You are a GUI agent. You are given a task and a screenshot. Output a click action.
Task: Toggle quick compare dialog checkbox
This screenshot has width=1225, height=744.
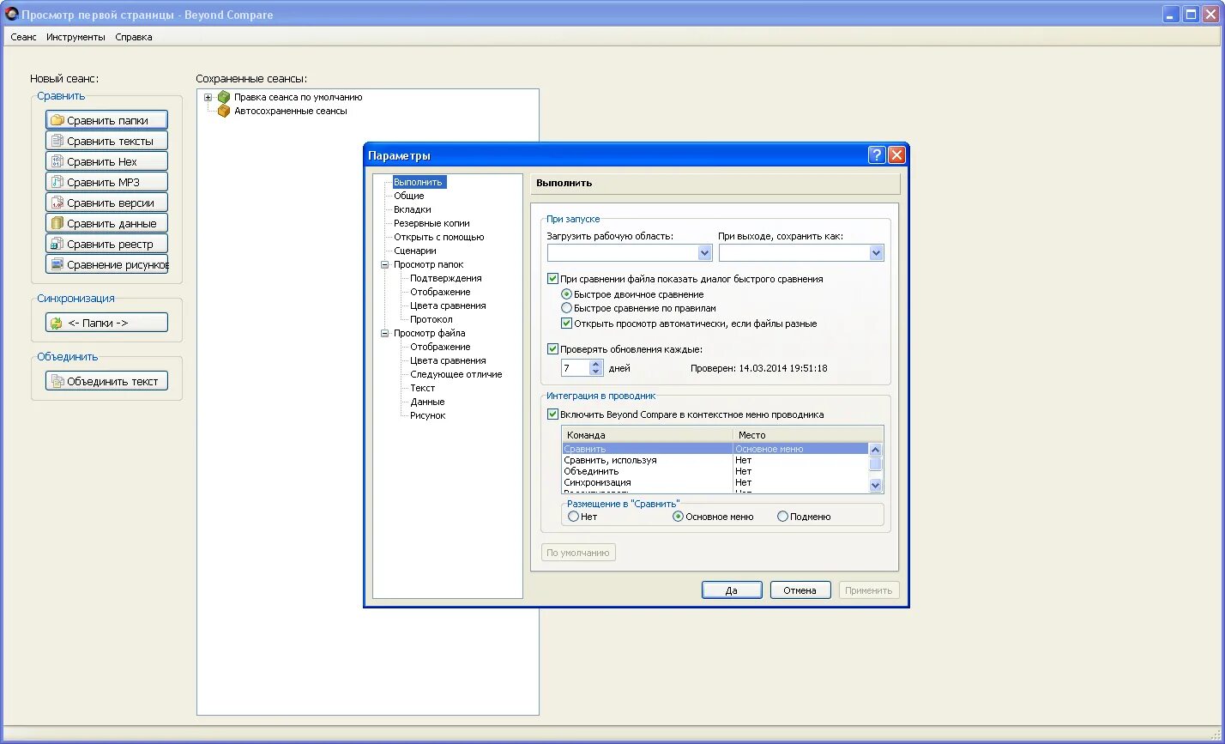click(552, 279)
